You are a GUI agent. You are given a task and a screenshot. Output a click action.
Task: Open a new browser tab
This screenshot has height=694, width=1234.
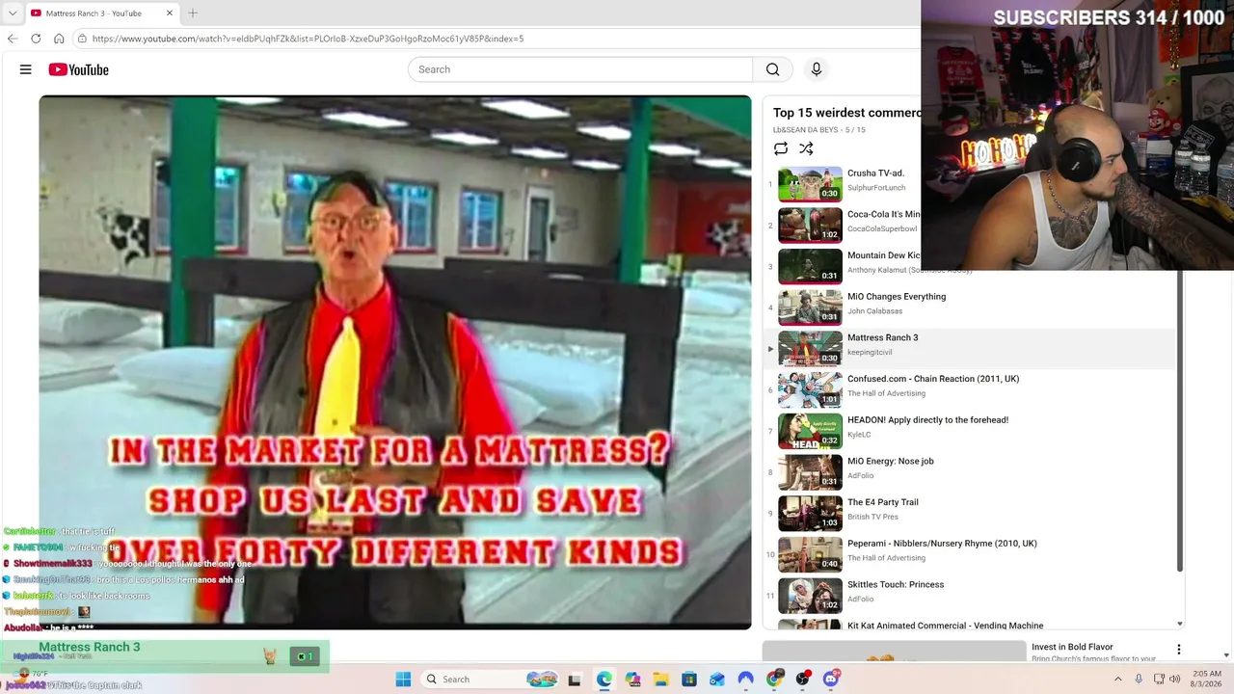(x=193, y=13)
